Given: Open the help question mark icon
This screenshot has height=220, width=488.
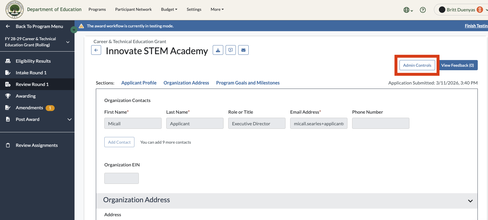Looking at the screenshot, I should pyautogui.click(x=423, y=10).
